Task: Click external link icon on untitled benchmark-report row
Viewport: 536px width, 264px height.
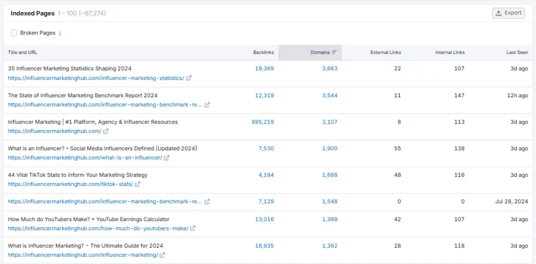Action: pyautogui.click(x=207, y=202)
